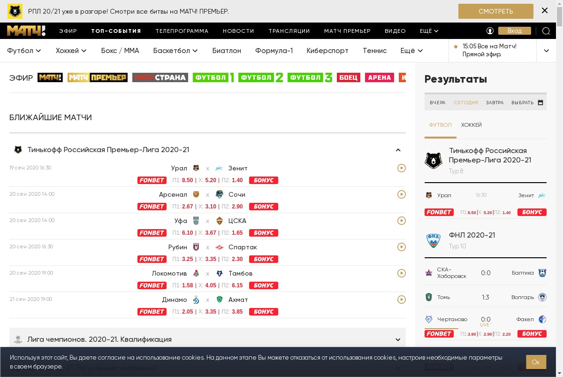Open the Топ-события menu item

tap(116, 31)
